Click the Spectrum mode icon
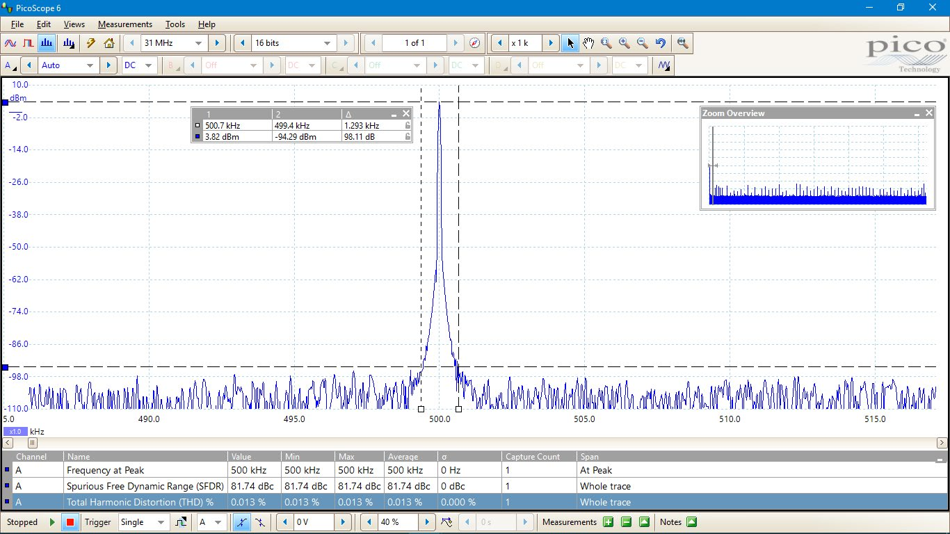This screenshot has width=950, height=534. [x=47, y=43]
